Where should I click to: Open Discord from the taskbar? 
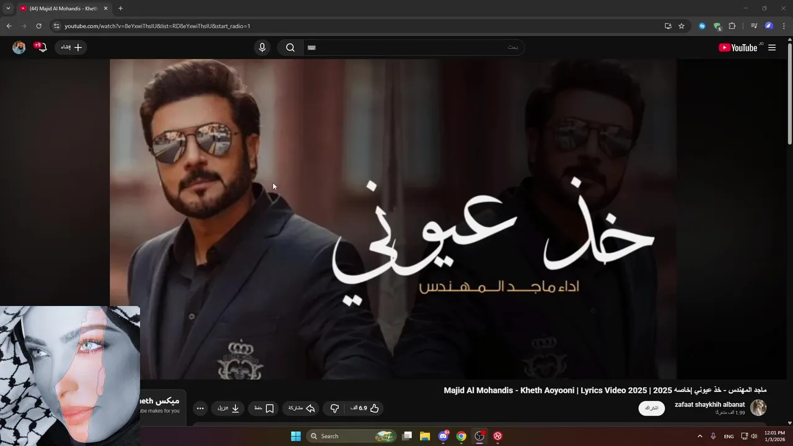[444, 436]
